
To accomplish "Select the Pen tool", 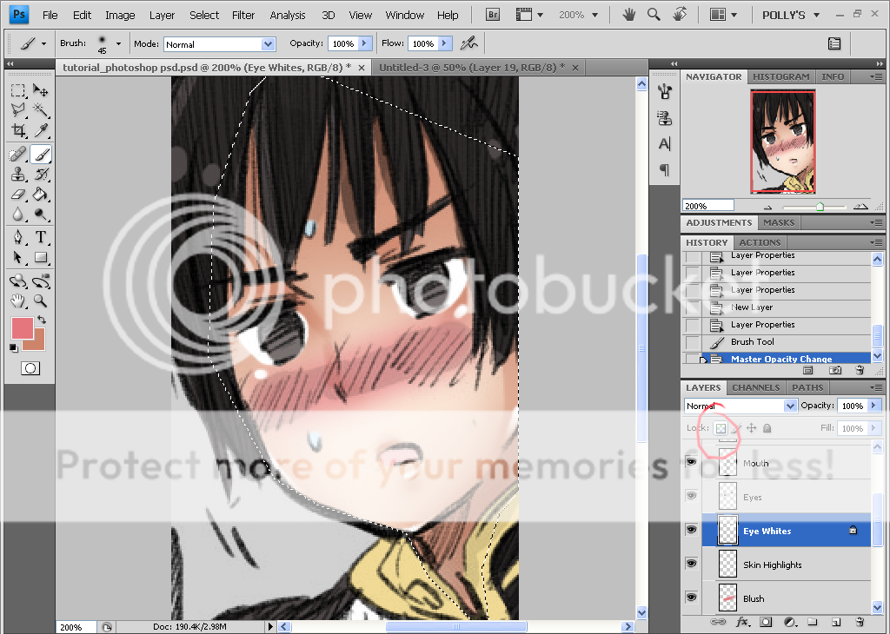I will 18,237.
